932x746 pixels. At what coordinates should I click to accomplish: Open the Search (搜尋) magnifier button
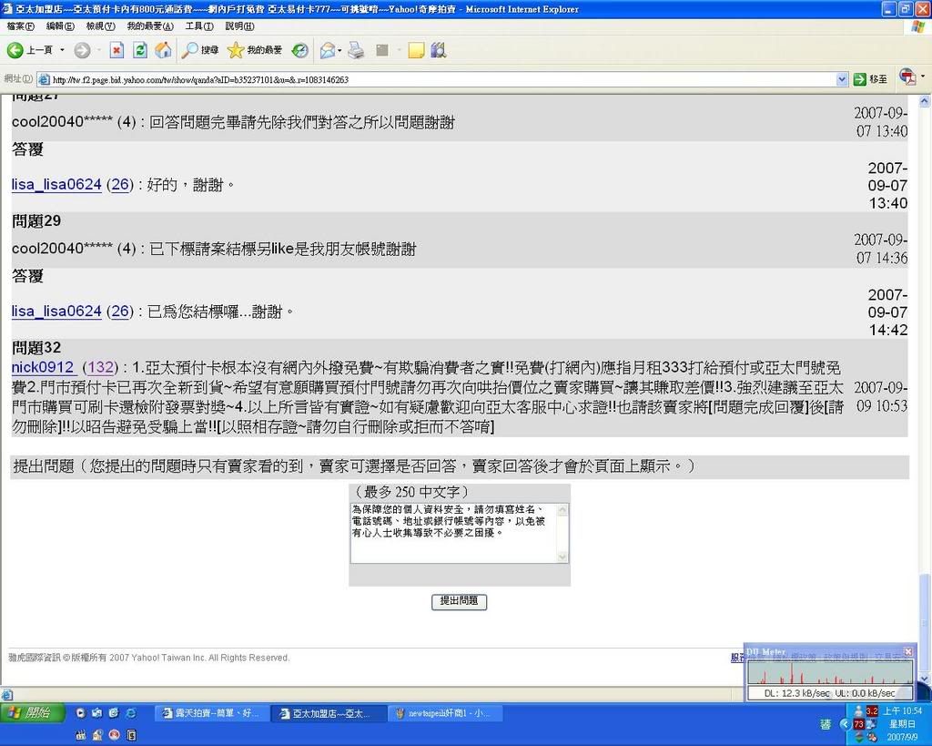(x=199, y=51)
